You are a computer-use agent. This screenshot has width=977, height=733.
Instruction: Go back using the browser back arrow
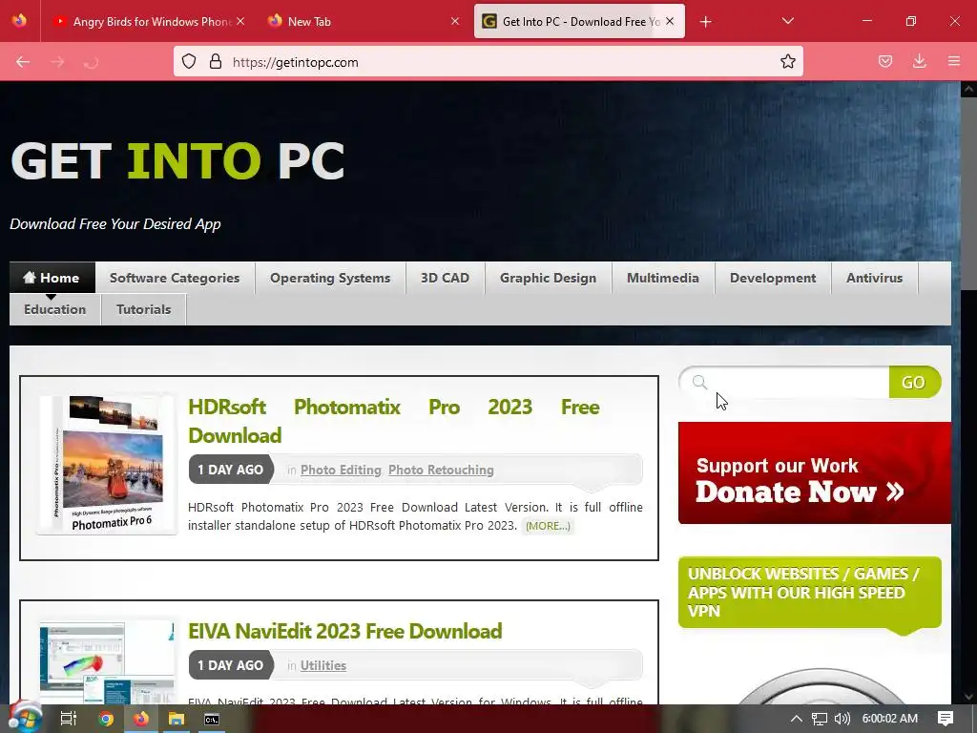[23, 62]
